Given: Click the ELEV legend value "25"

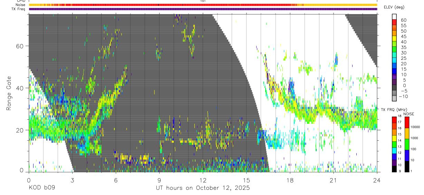Looking at the screenshot, I should pyautogui.click(x=403, y=58).
